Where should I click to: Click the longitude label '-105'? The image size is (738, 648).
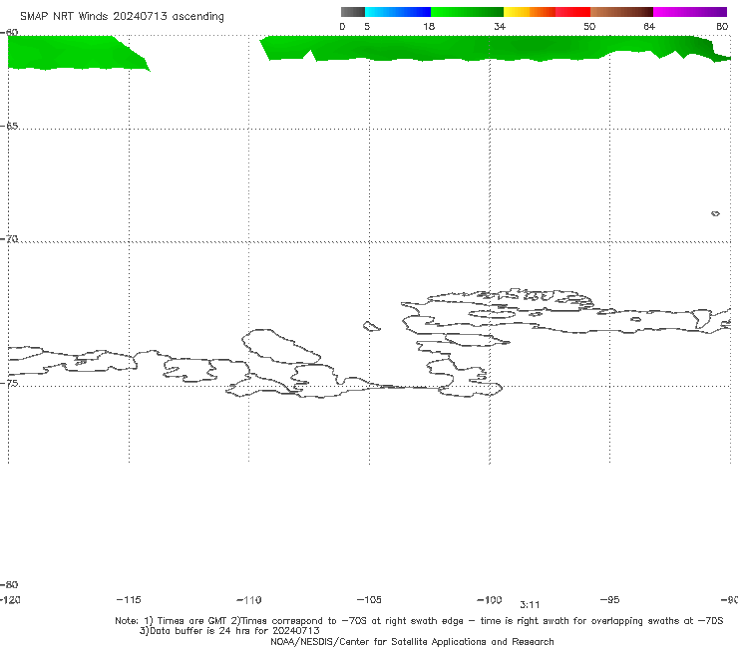[x=369, y=599]
